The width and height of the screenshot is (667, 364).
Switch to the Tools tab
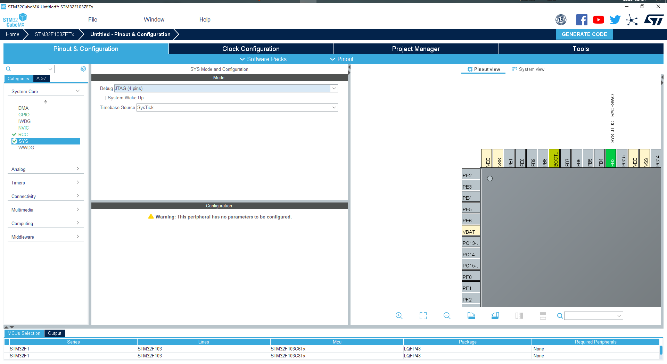(x=581, y=49)
